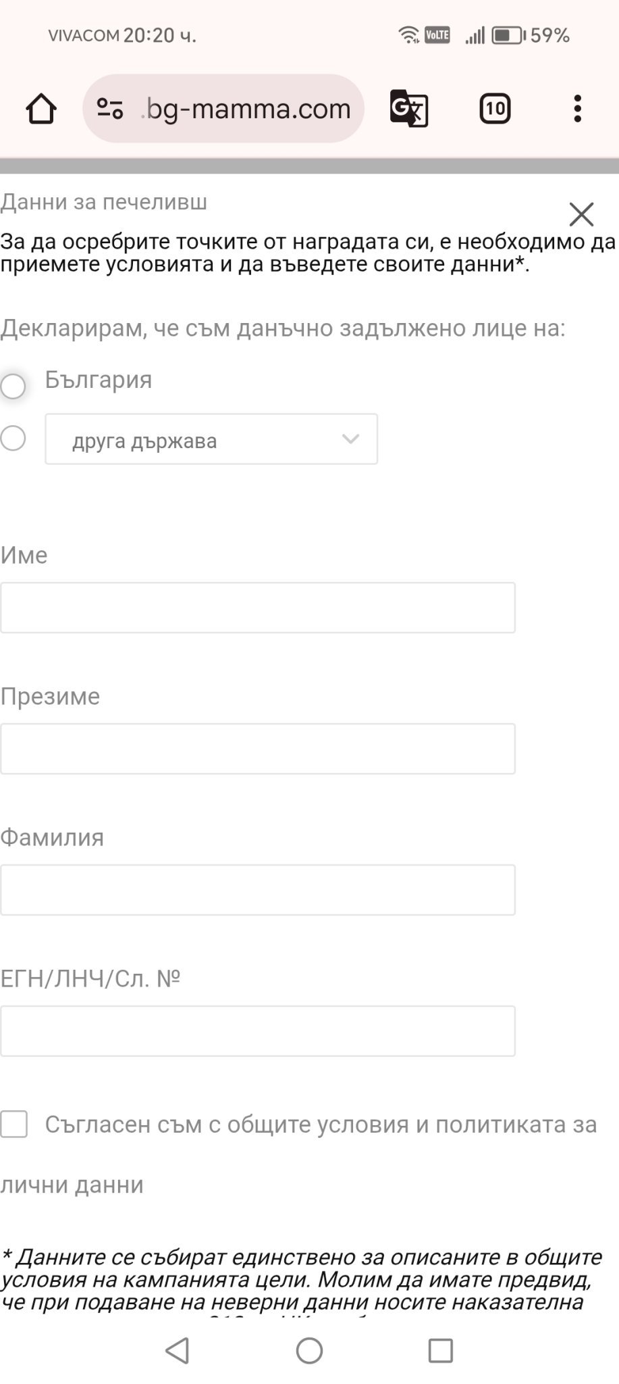The height and width of the screenshot is (1384, 619).
Task: Tap the browser home icon
Action: [41, 109]
